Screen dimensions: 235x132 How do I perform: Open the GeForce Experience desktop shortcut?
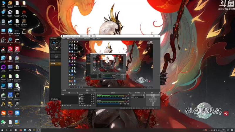[x=3, y=78]
